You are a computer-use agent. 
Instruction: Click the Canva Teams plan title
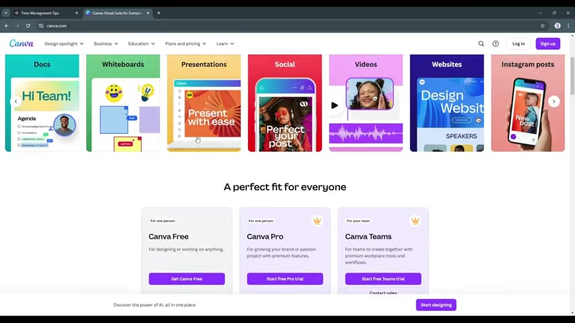(x=368, y=236)
